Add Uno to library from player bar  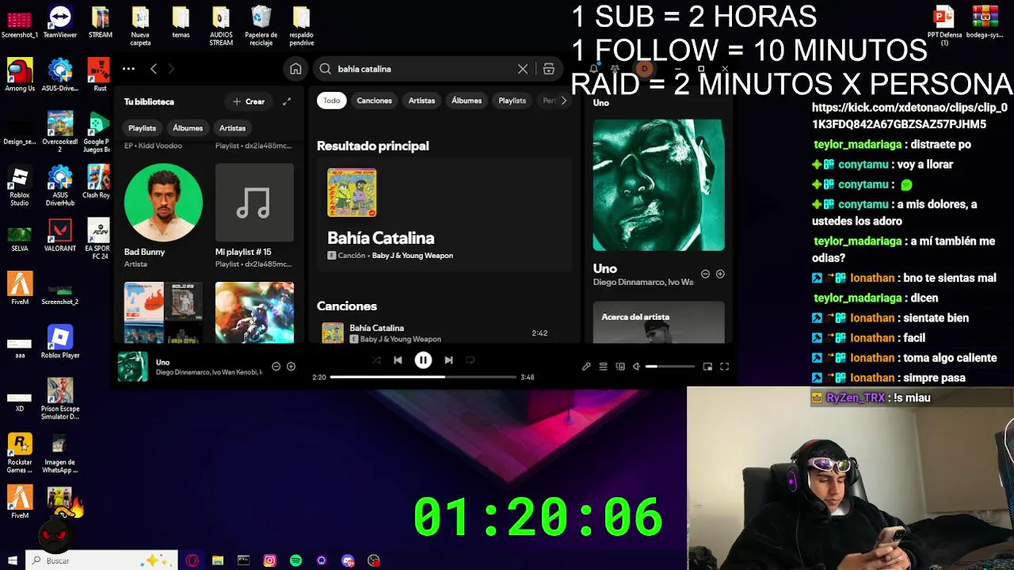pos(291,367)
